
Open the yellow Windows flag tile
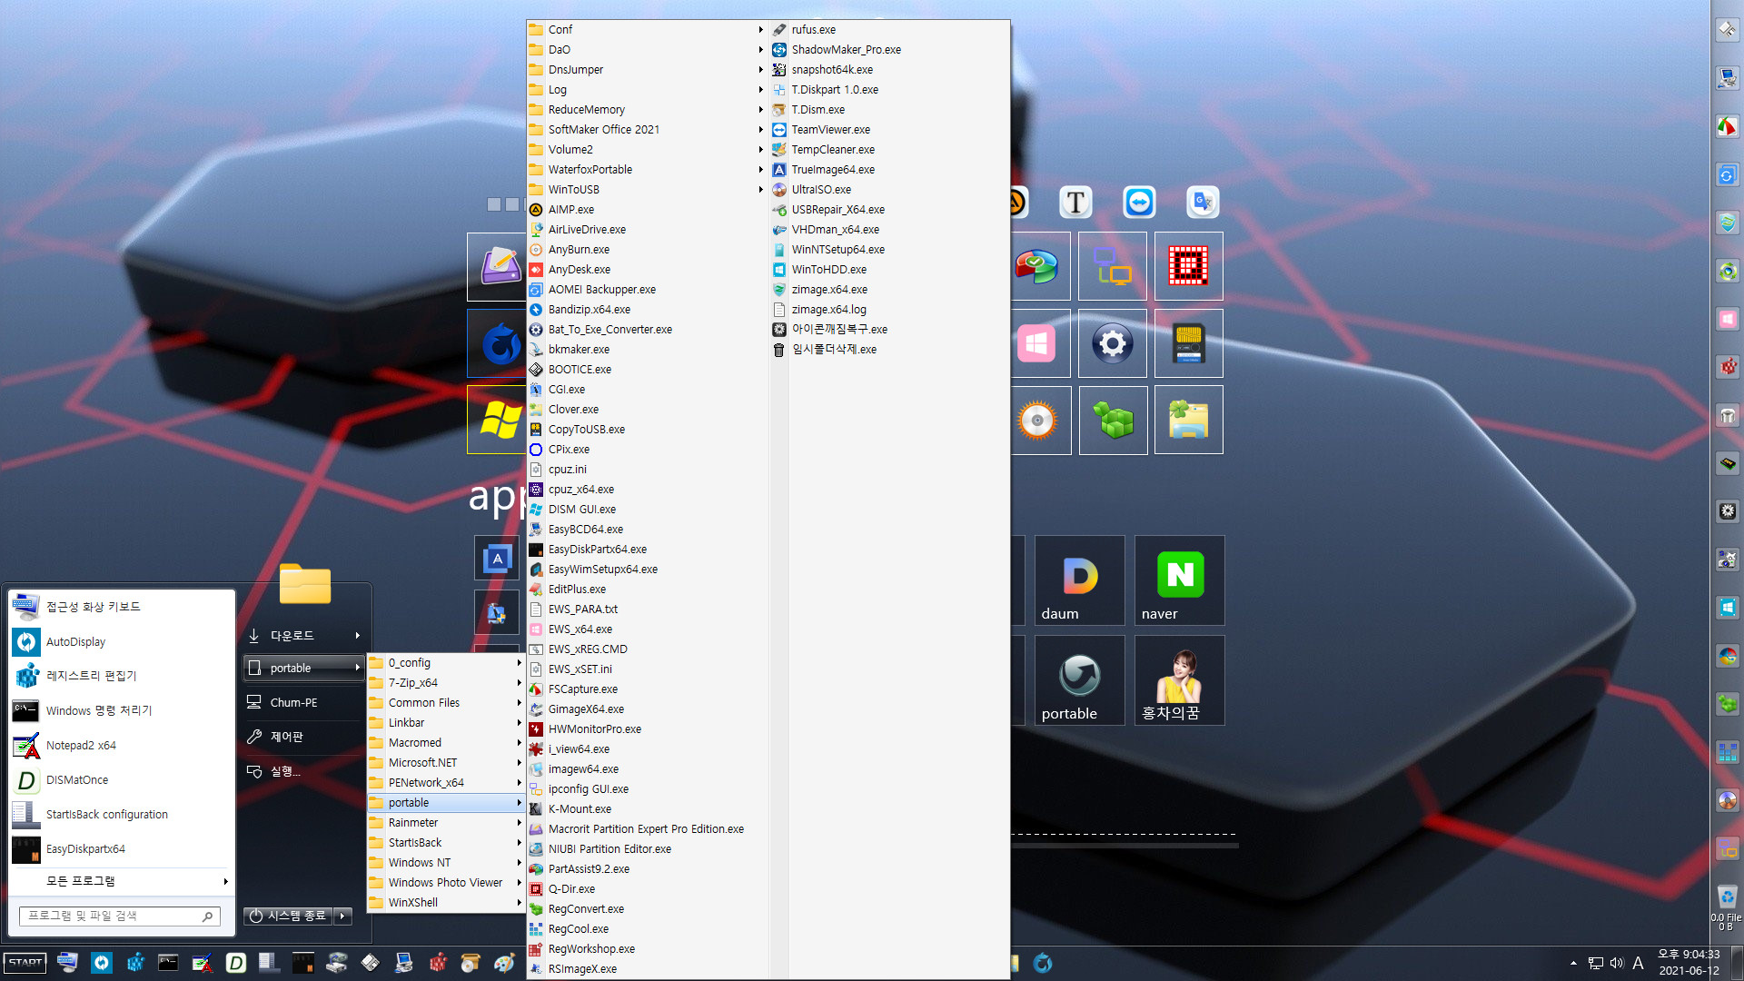(x=497, y=420)
